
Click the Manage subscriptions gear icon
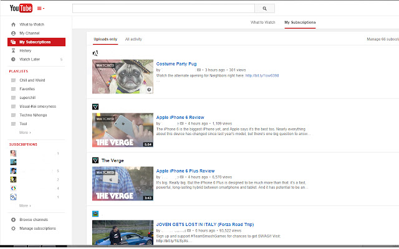click(x=14, y=228)
